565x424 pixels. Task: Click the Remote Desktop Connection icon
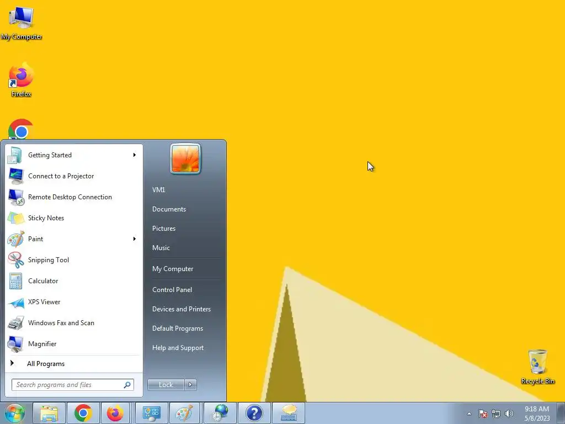click(x=16, y=197)
